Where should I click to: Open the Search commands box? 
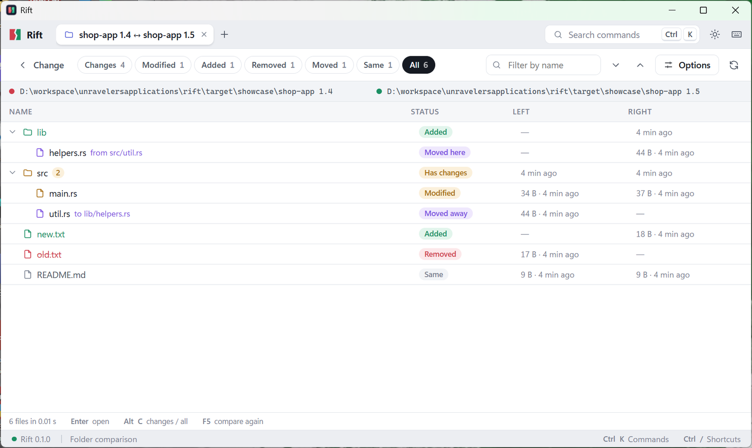click(x=622, y=34)
